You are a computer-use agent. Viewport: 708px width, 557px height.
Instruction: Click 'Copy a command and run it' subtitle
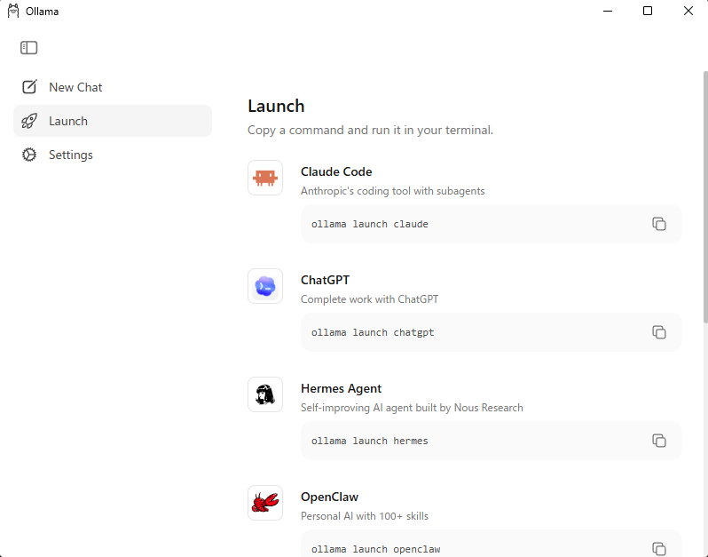pyautogui.click(x=370, y=131)
